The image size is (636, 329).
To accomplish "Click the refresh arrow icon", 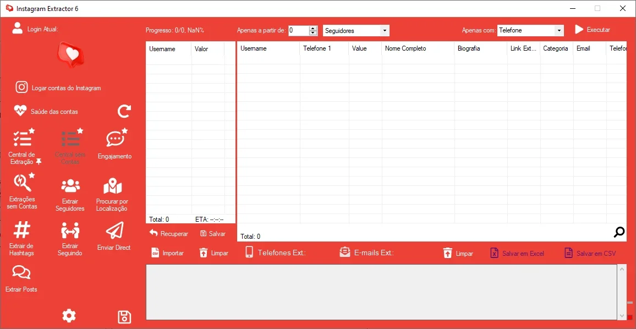I will [124, 111].
